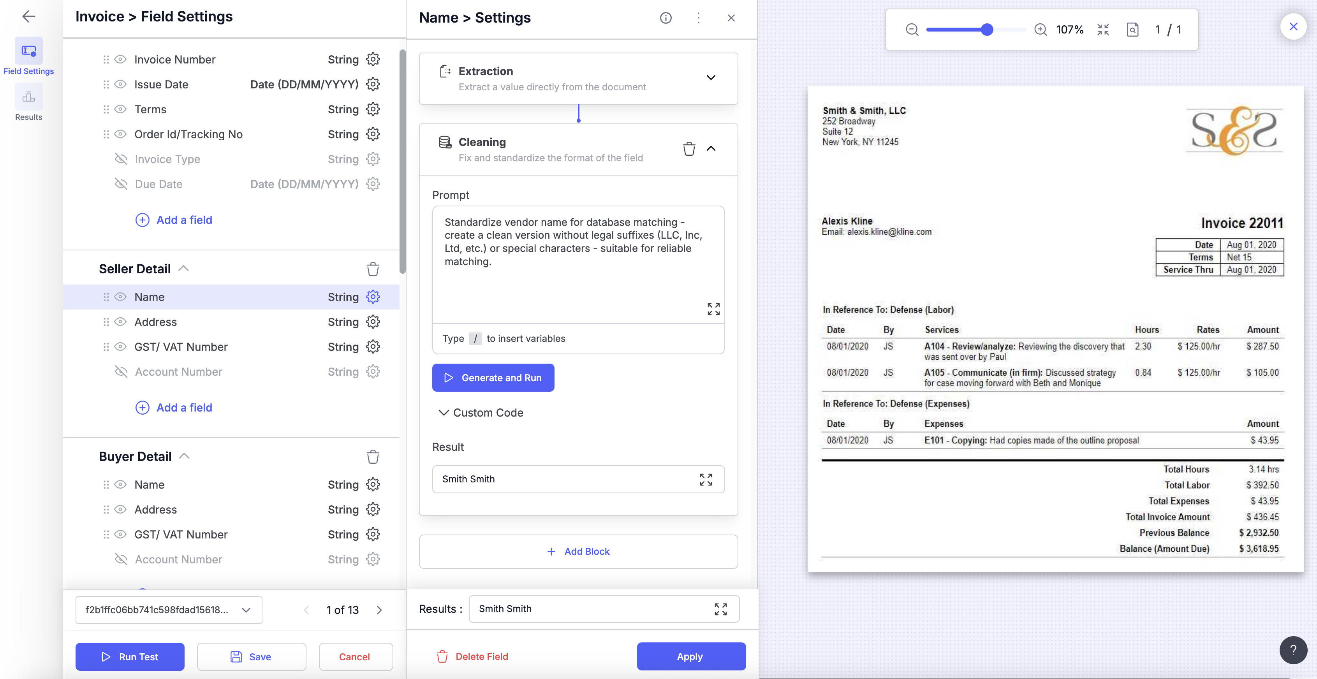Screen dimensions: 1317x679
Task: Show the hidden Due Date field
Action: (121, 184)
